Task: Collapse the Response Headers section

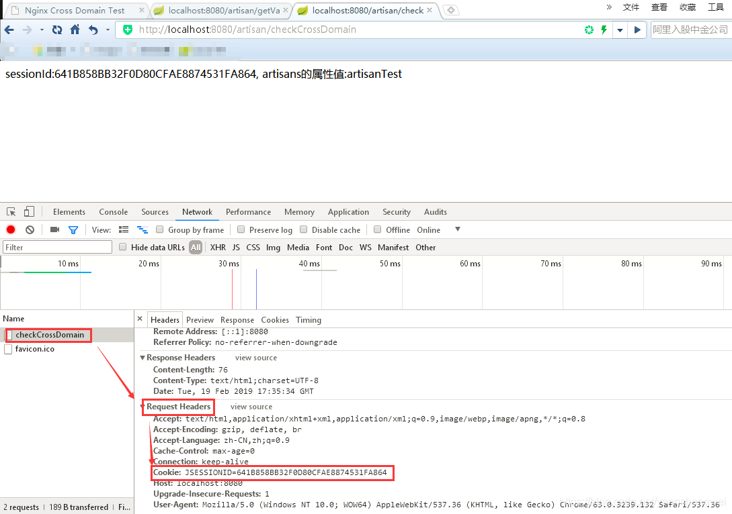Action: click(143, 358)
